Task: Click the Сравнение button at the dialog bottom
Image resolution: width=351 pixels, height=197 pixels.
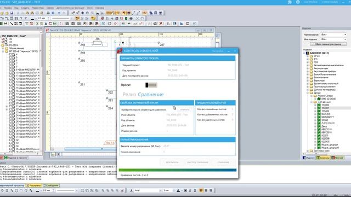Action: pos(223,163)
